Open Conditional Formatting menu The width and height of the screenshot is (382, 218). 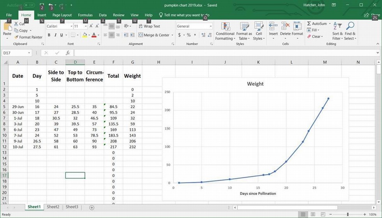[x=225, y=31]
